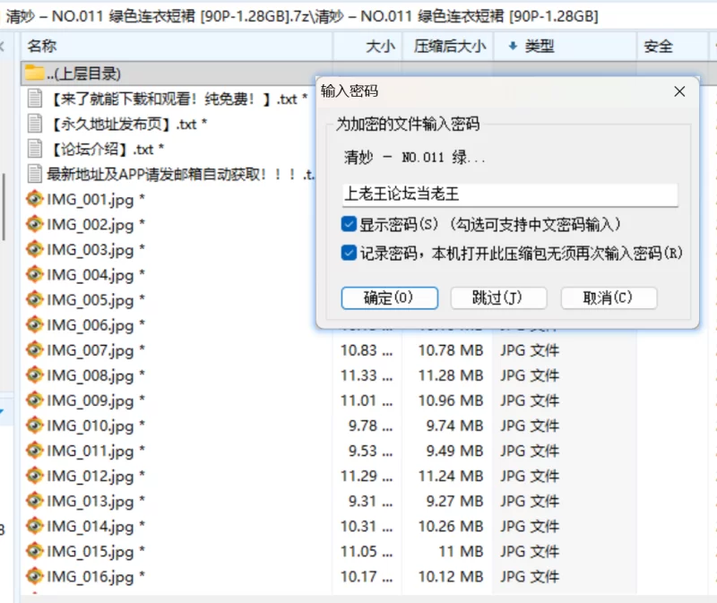This screenshot has height=603, width=717.
Task: Select the IMG_001.jpg file icon
Action: 35,199
